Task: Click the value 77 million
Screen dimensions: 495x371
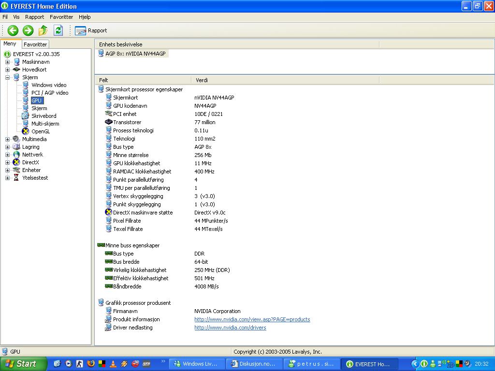Action: [205, 122]
